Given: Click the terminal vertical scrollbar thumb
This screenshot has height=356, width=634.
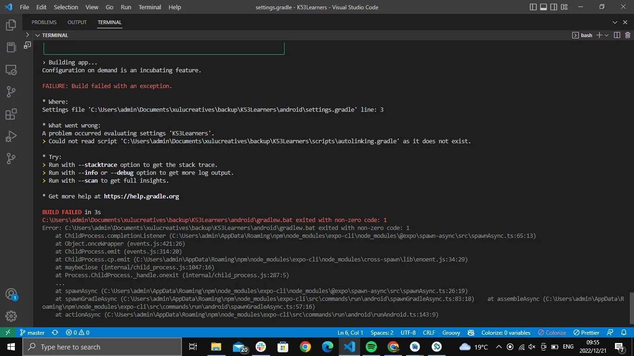Looking at the screenshot, I should [631, 308].
